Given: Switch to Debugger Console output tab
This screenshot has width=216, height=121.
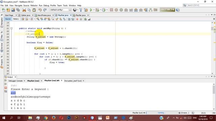Looking at the screenshot, I should coord(16,81).
